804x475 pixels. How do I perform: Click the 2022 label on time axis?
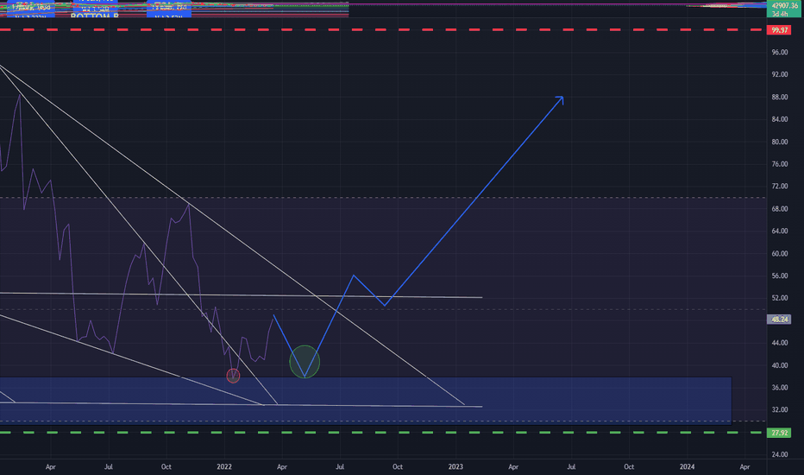224,466
